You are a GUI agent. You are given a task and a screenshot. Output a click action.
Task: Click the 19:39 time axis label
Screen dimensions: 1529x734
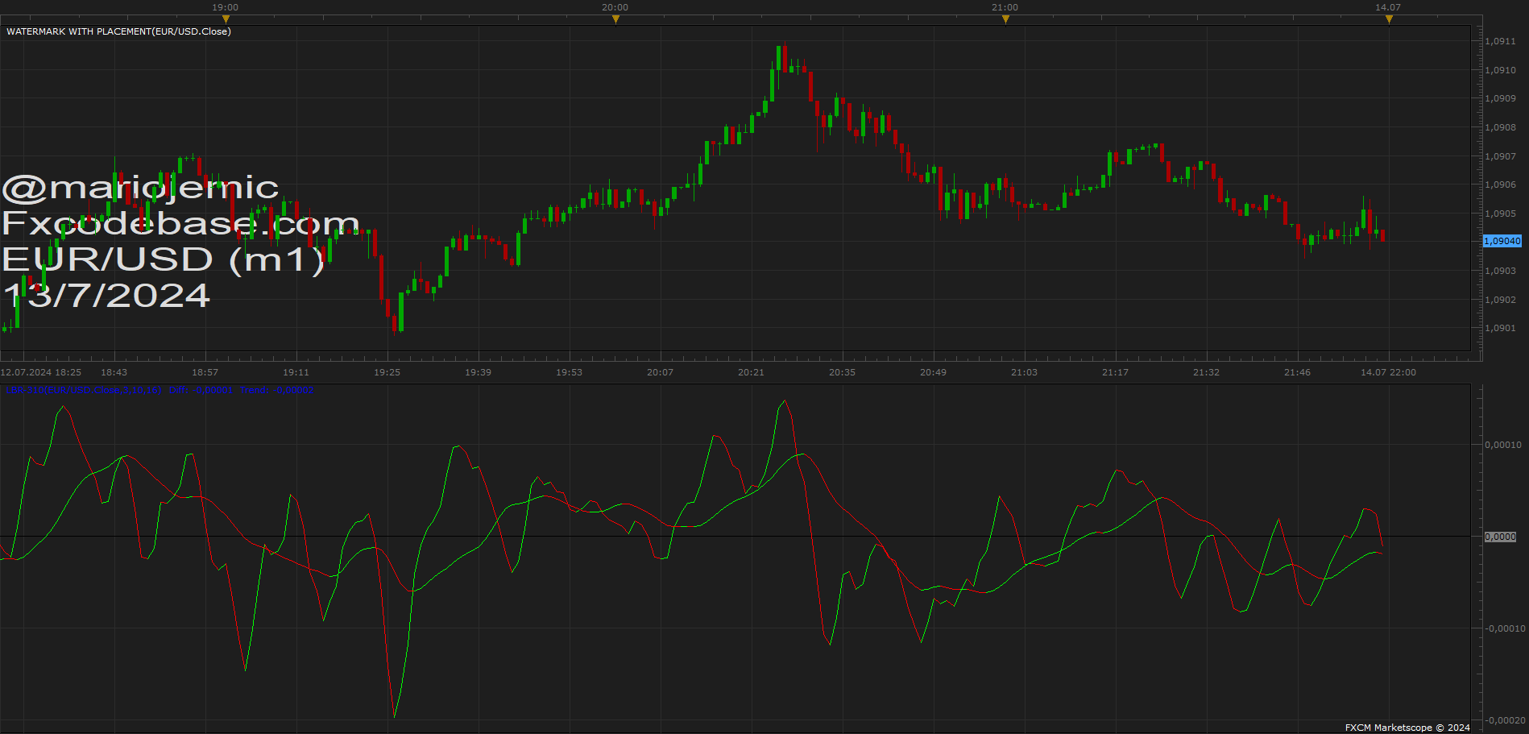pos(478,372)
